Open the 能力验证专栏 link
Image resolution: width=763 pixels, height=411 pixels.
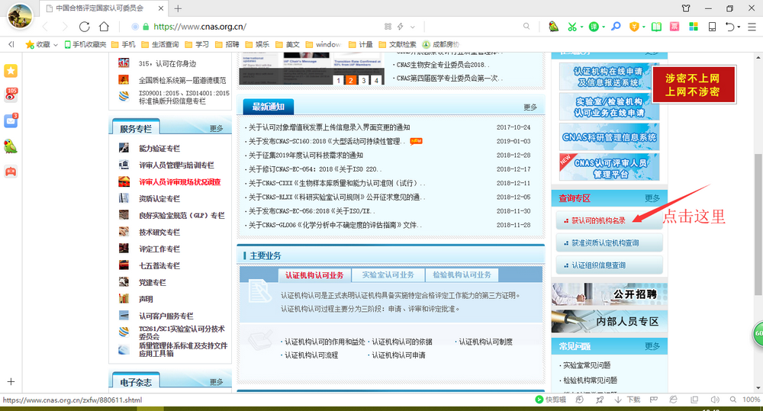[159, 149]
